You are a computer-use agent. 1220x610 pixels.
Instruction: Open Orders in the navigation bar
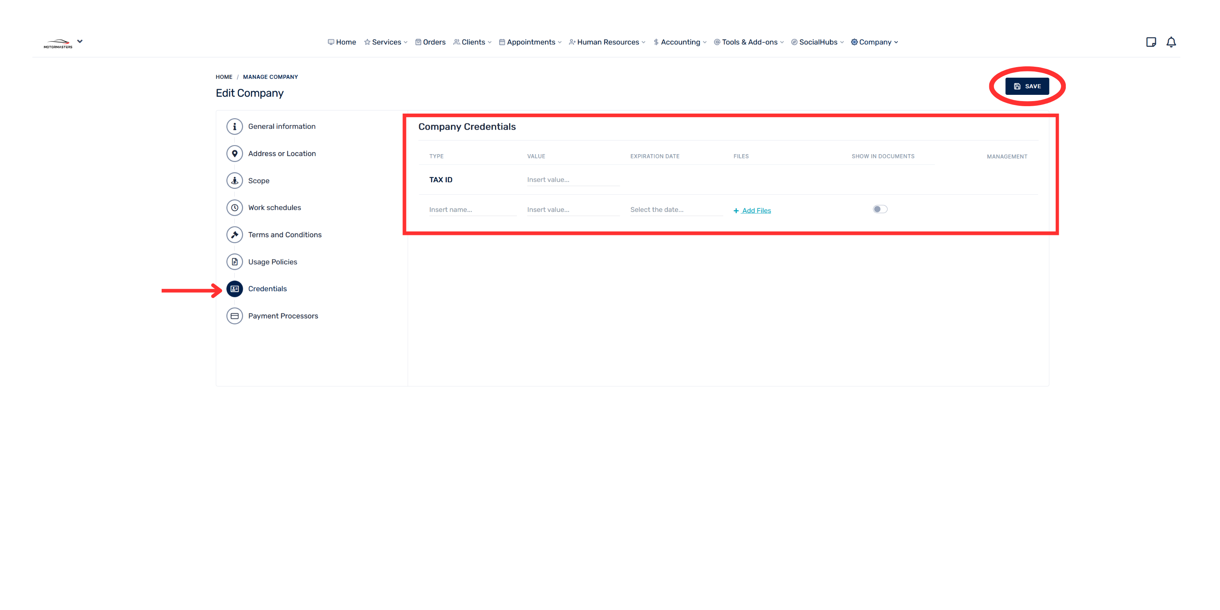[430, 42]
